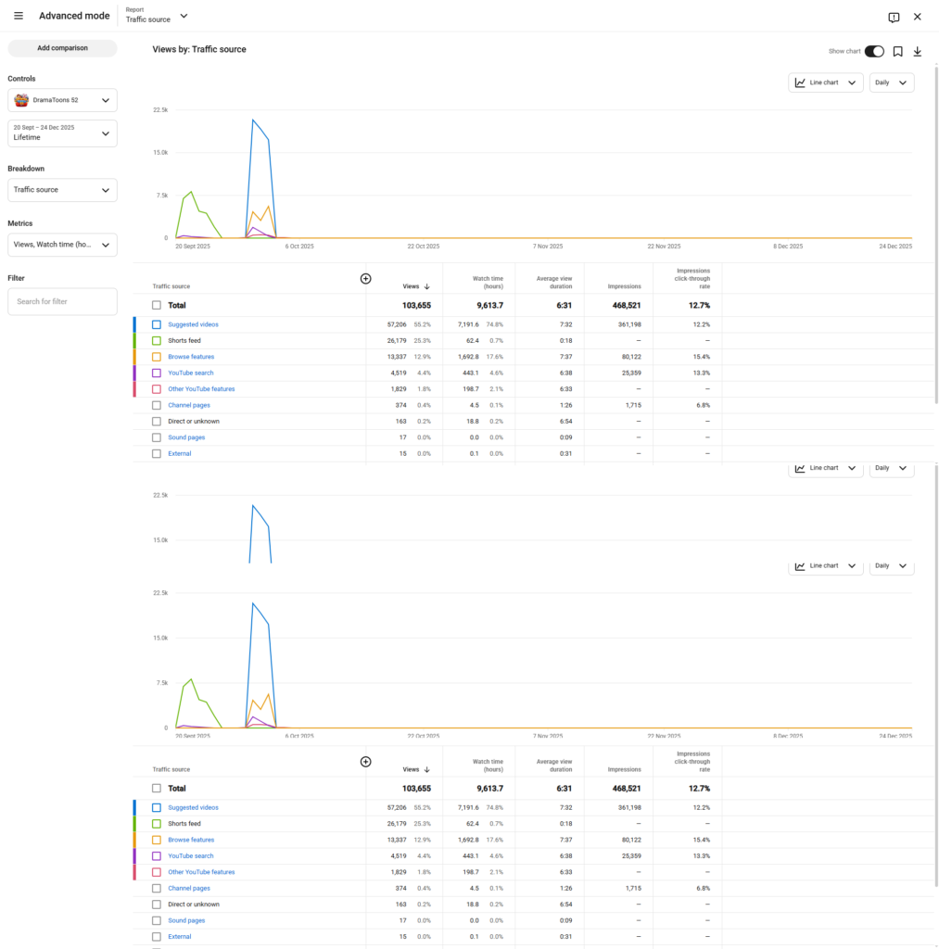Click the Add comparison button
This screenshot has height=949, width=939.
point(62,48)
